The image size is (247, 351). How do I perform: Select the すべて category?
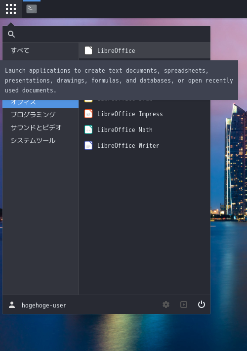click(41, 50)
